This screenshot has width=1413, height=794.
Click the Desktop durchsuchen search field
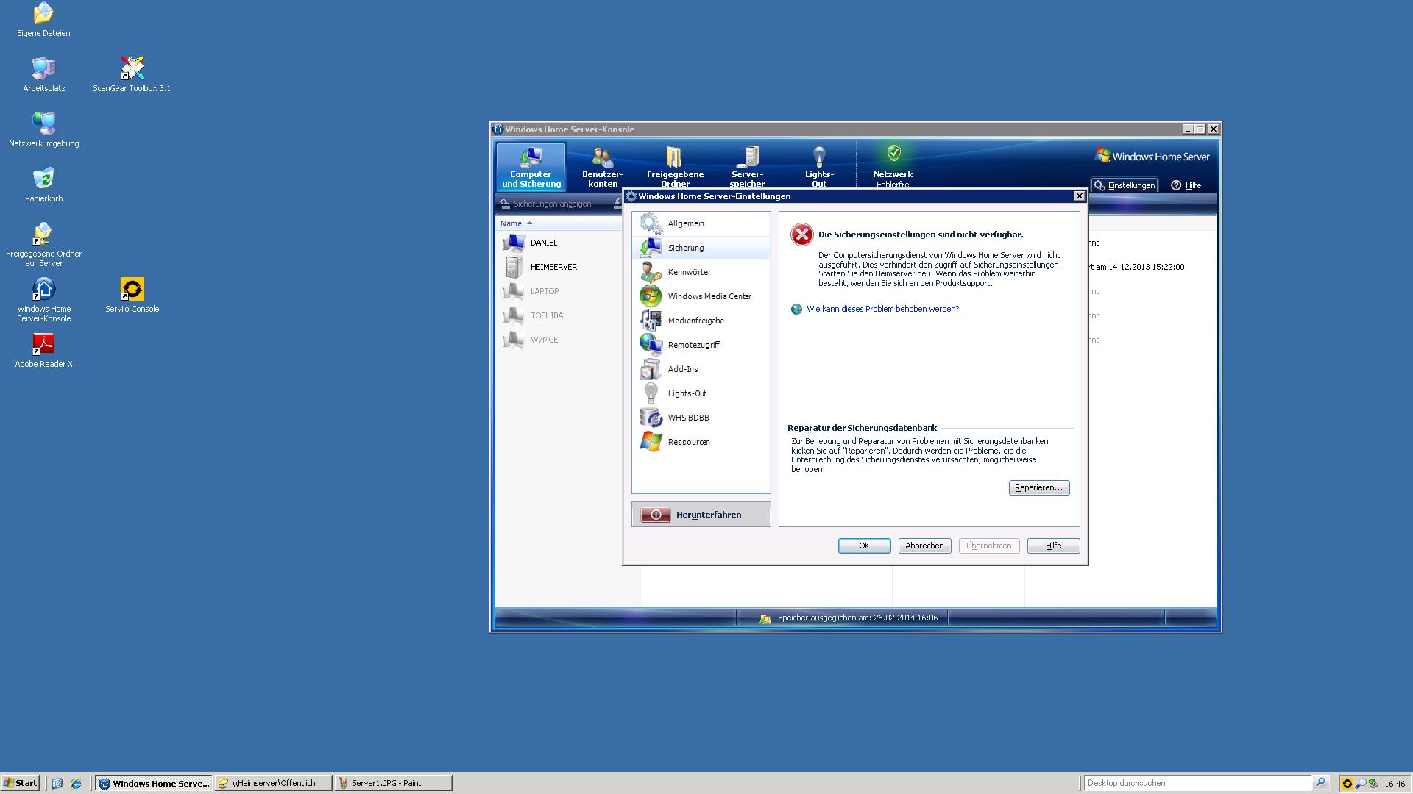click(x=1198, y=783)
